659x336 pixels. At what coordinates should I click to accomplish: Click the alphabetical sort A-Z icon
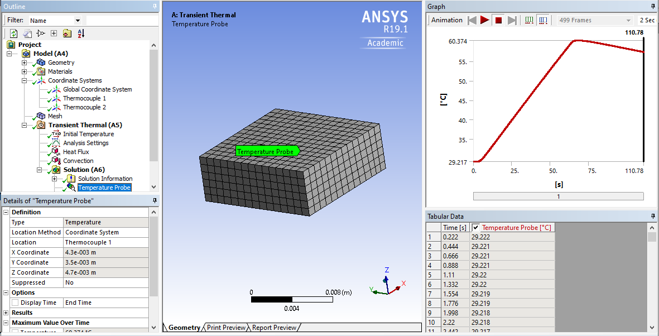pyautogui.click(x=81, y=33)
